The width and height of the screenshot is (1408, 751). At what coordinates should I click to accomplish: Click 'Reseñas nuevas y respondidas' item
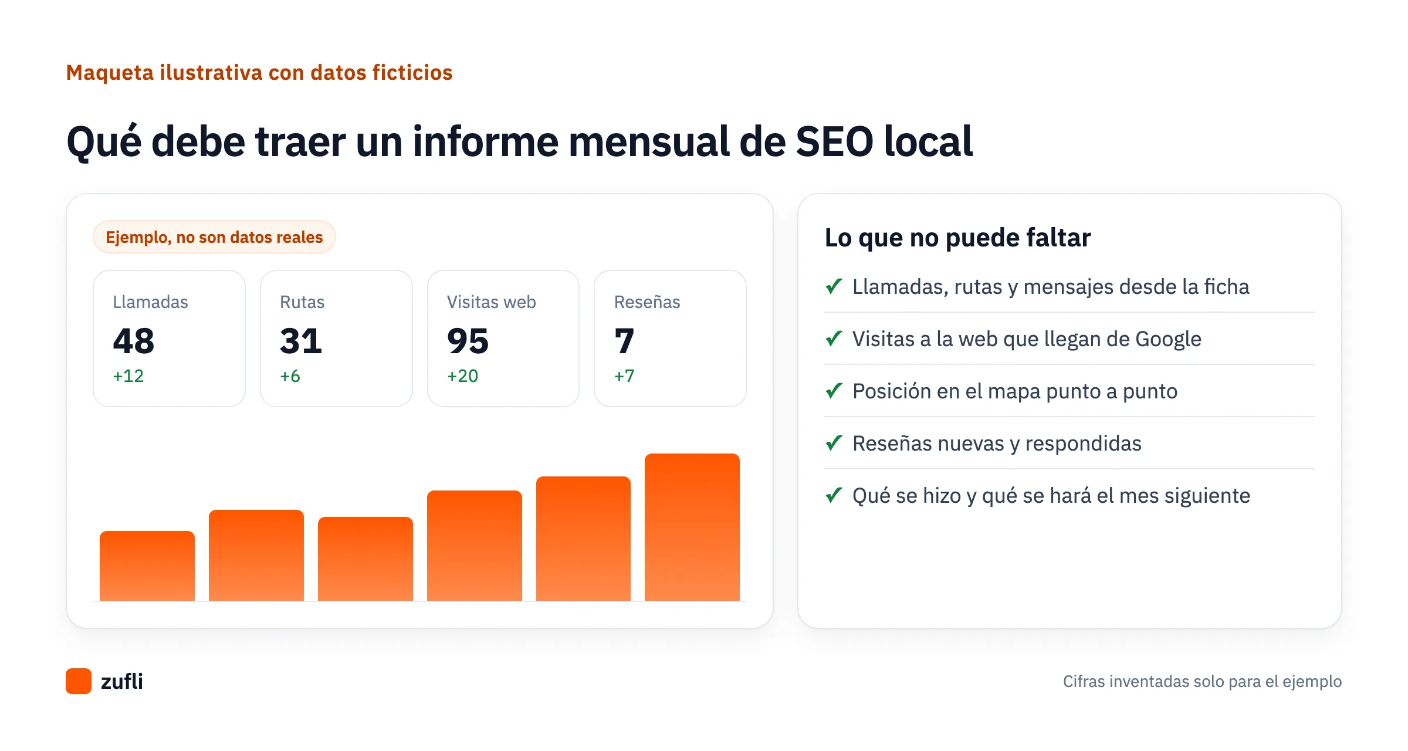(997, 444)
